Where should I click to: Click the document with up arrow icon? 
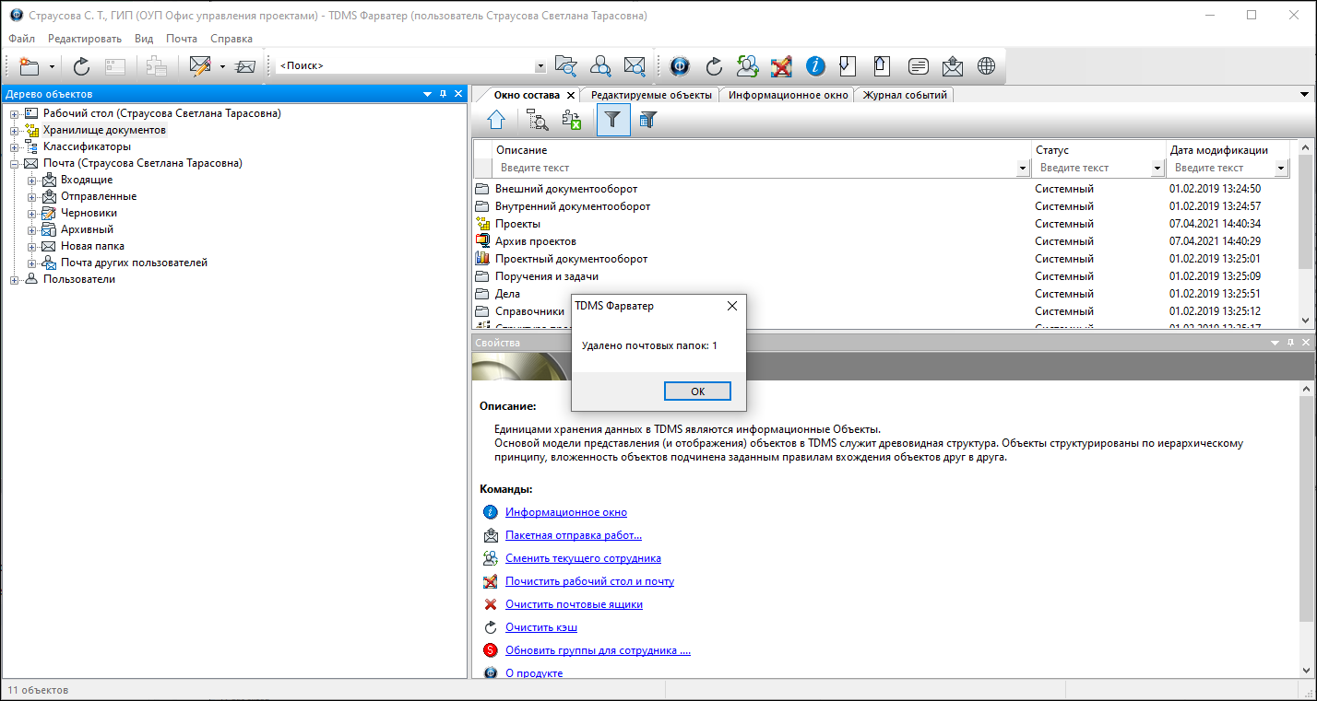[883, 65]
